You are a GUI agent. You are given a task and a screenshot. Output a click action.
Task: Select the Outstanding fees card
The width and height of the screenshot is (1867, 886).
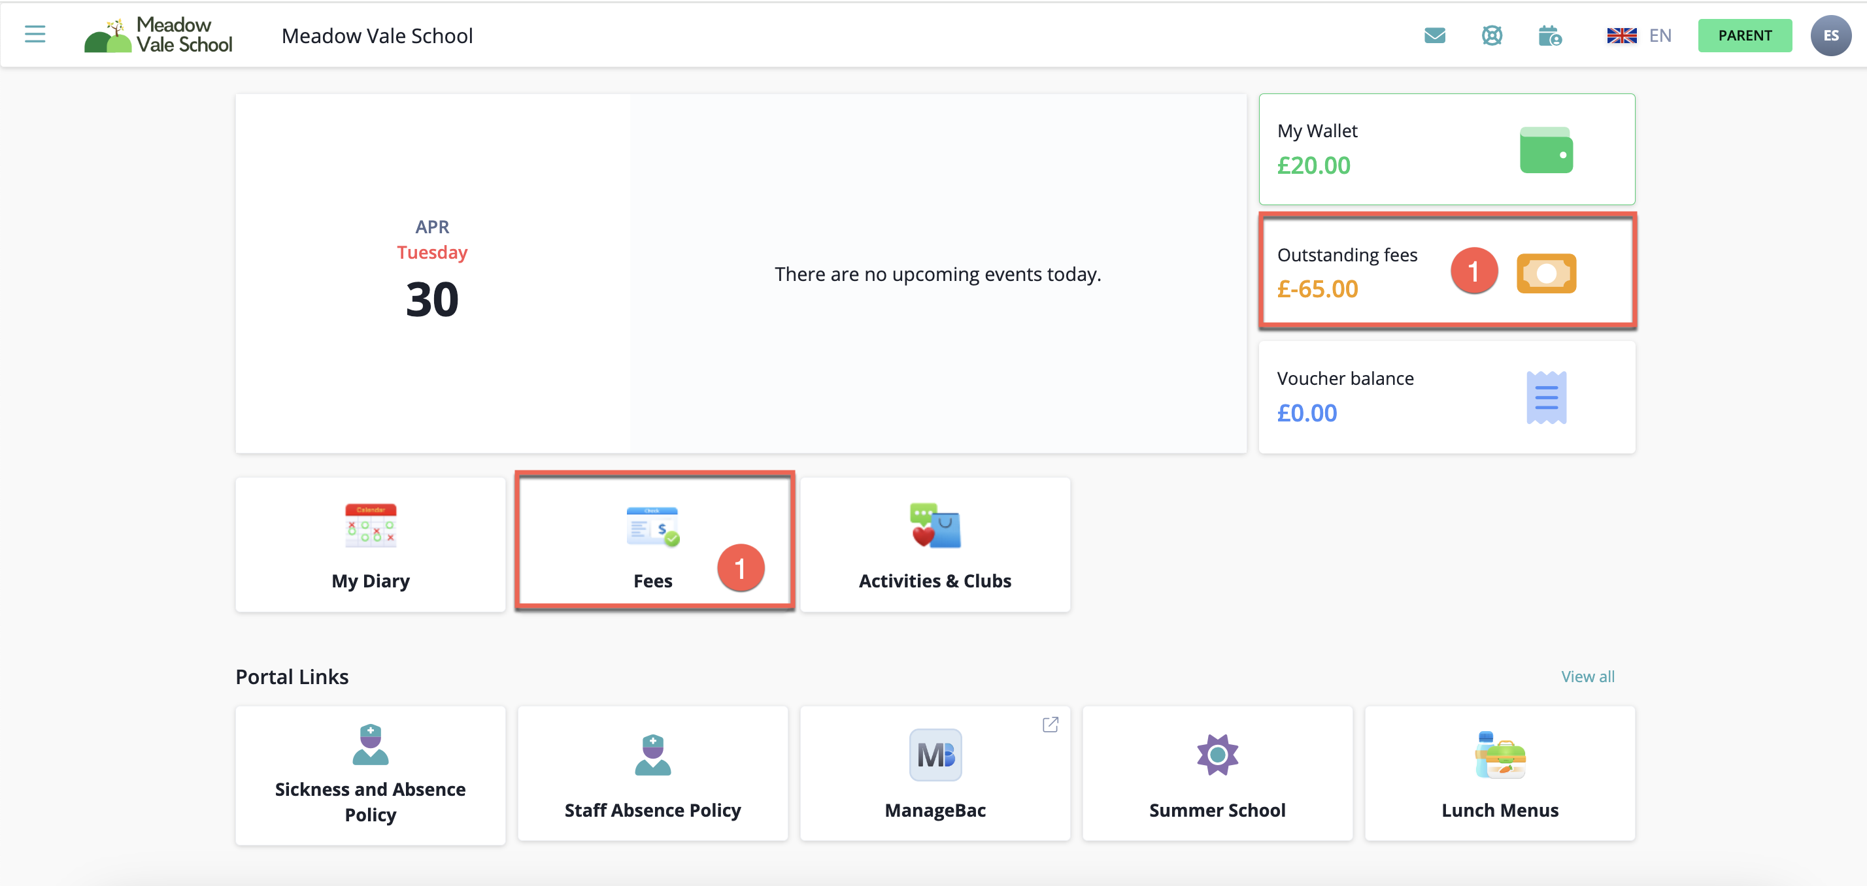(x=1362, y=272)
